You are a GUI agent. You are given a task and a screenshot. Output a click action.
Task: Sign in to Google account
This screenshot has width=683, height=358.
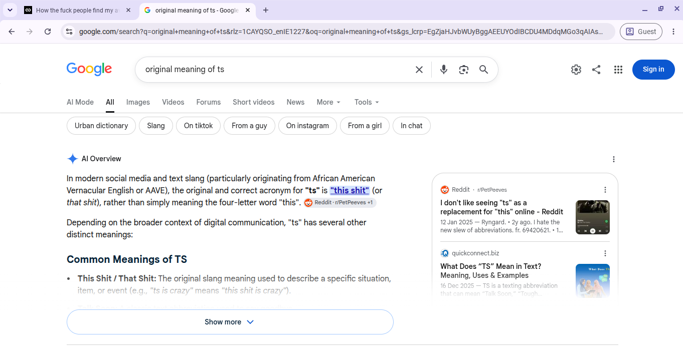click(x=653, y=70)
